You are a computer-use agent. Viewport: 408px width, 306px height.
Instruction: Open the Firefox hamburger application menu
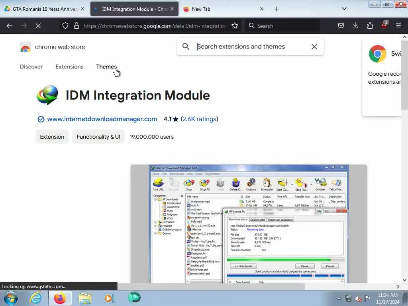point(398,25)
